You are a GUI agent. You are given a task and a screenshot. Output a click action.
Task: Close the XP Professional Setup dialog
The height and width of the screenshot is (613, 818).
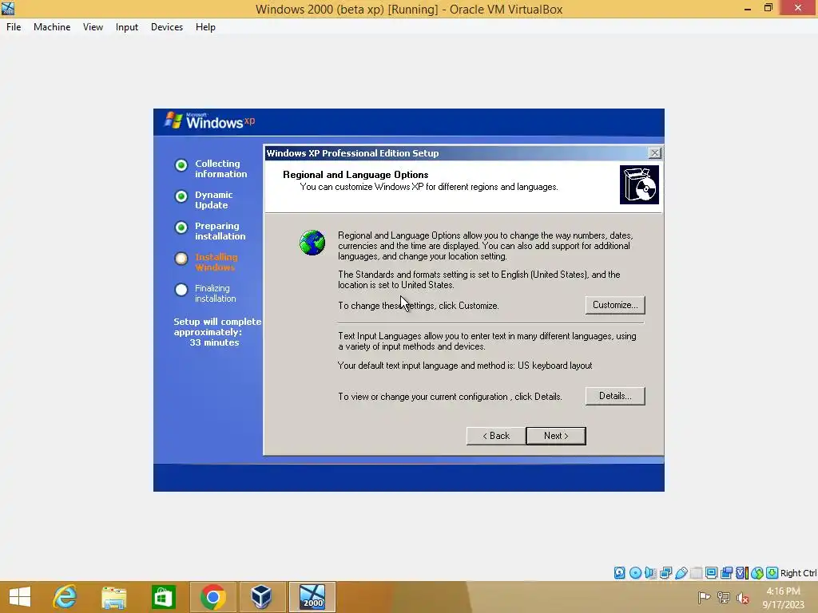coord(654,152)
